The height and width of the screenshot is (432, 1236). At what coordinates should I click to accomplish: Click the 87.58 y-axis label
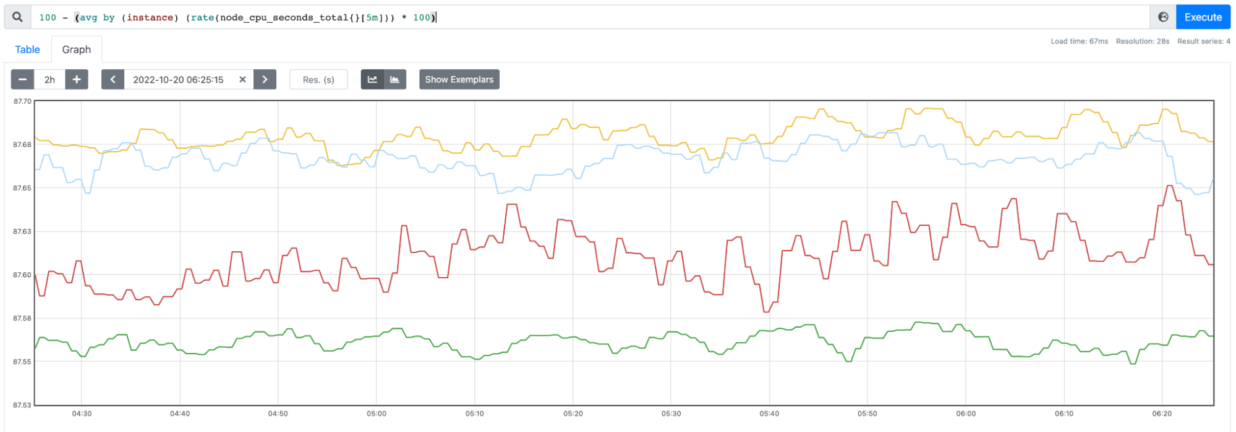pyautogui.click(x=22, y=318)
